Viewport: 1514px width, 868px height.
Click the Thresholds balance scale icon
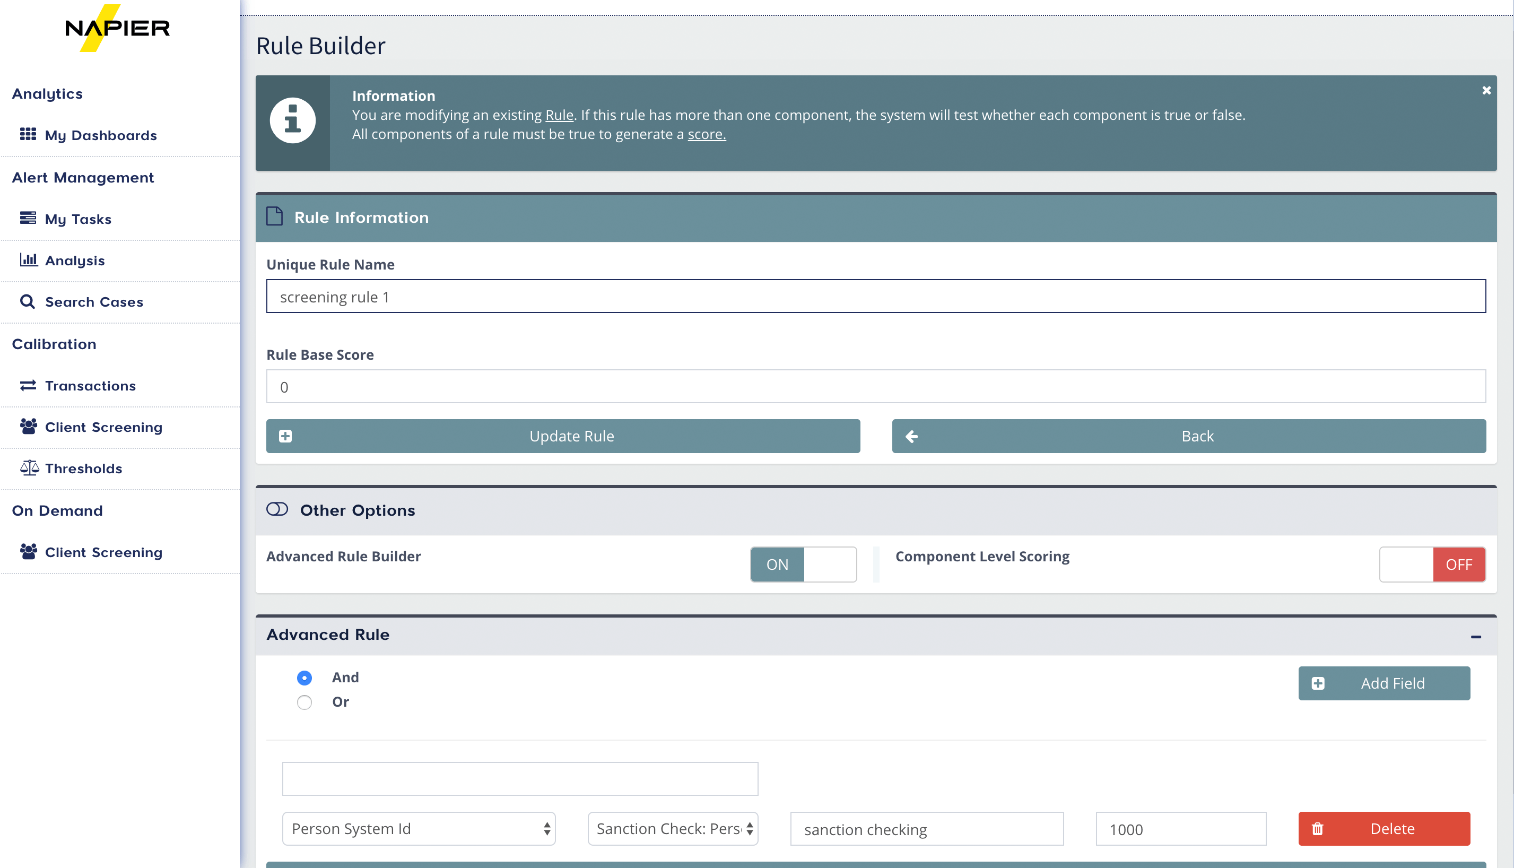click(29, 468)
